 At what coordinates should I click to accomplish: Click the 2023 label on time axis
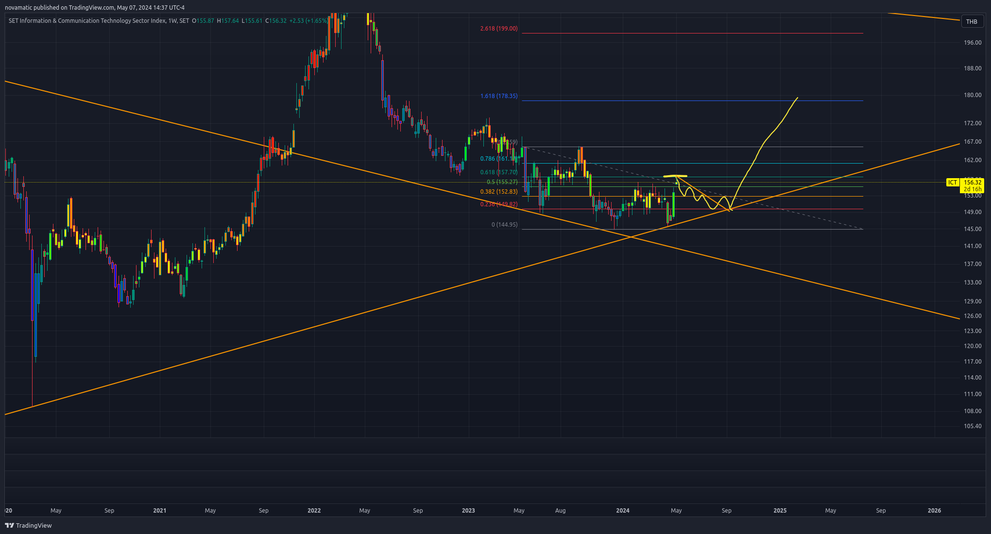pyautogui.click(x=468, y=511)
